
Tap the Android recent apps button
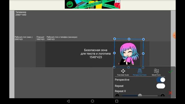coord(117,101)
